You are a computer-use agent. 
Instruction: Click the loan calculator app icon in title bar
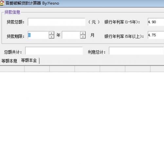pyautogui.click(x=2, y=3)
